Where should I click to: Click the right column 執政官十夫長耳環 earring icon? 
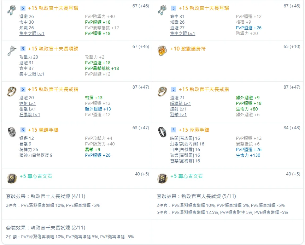162,10
